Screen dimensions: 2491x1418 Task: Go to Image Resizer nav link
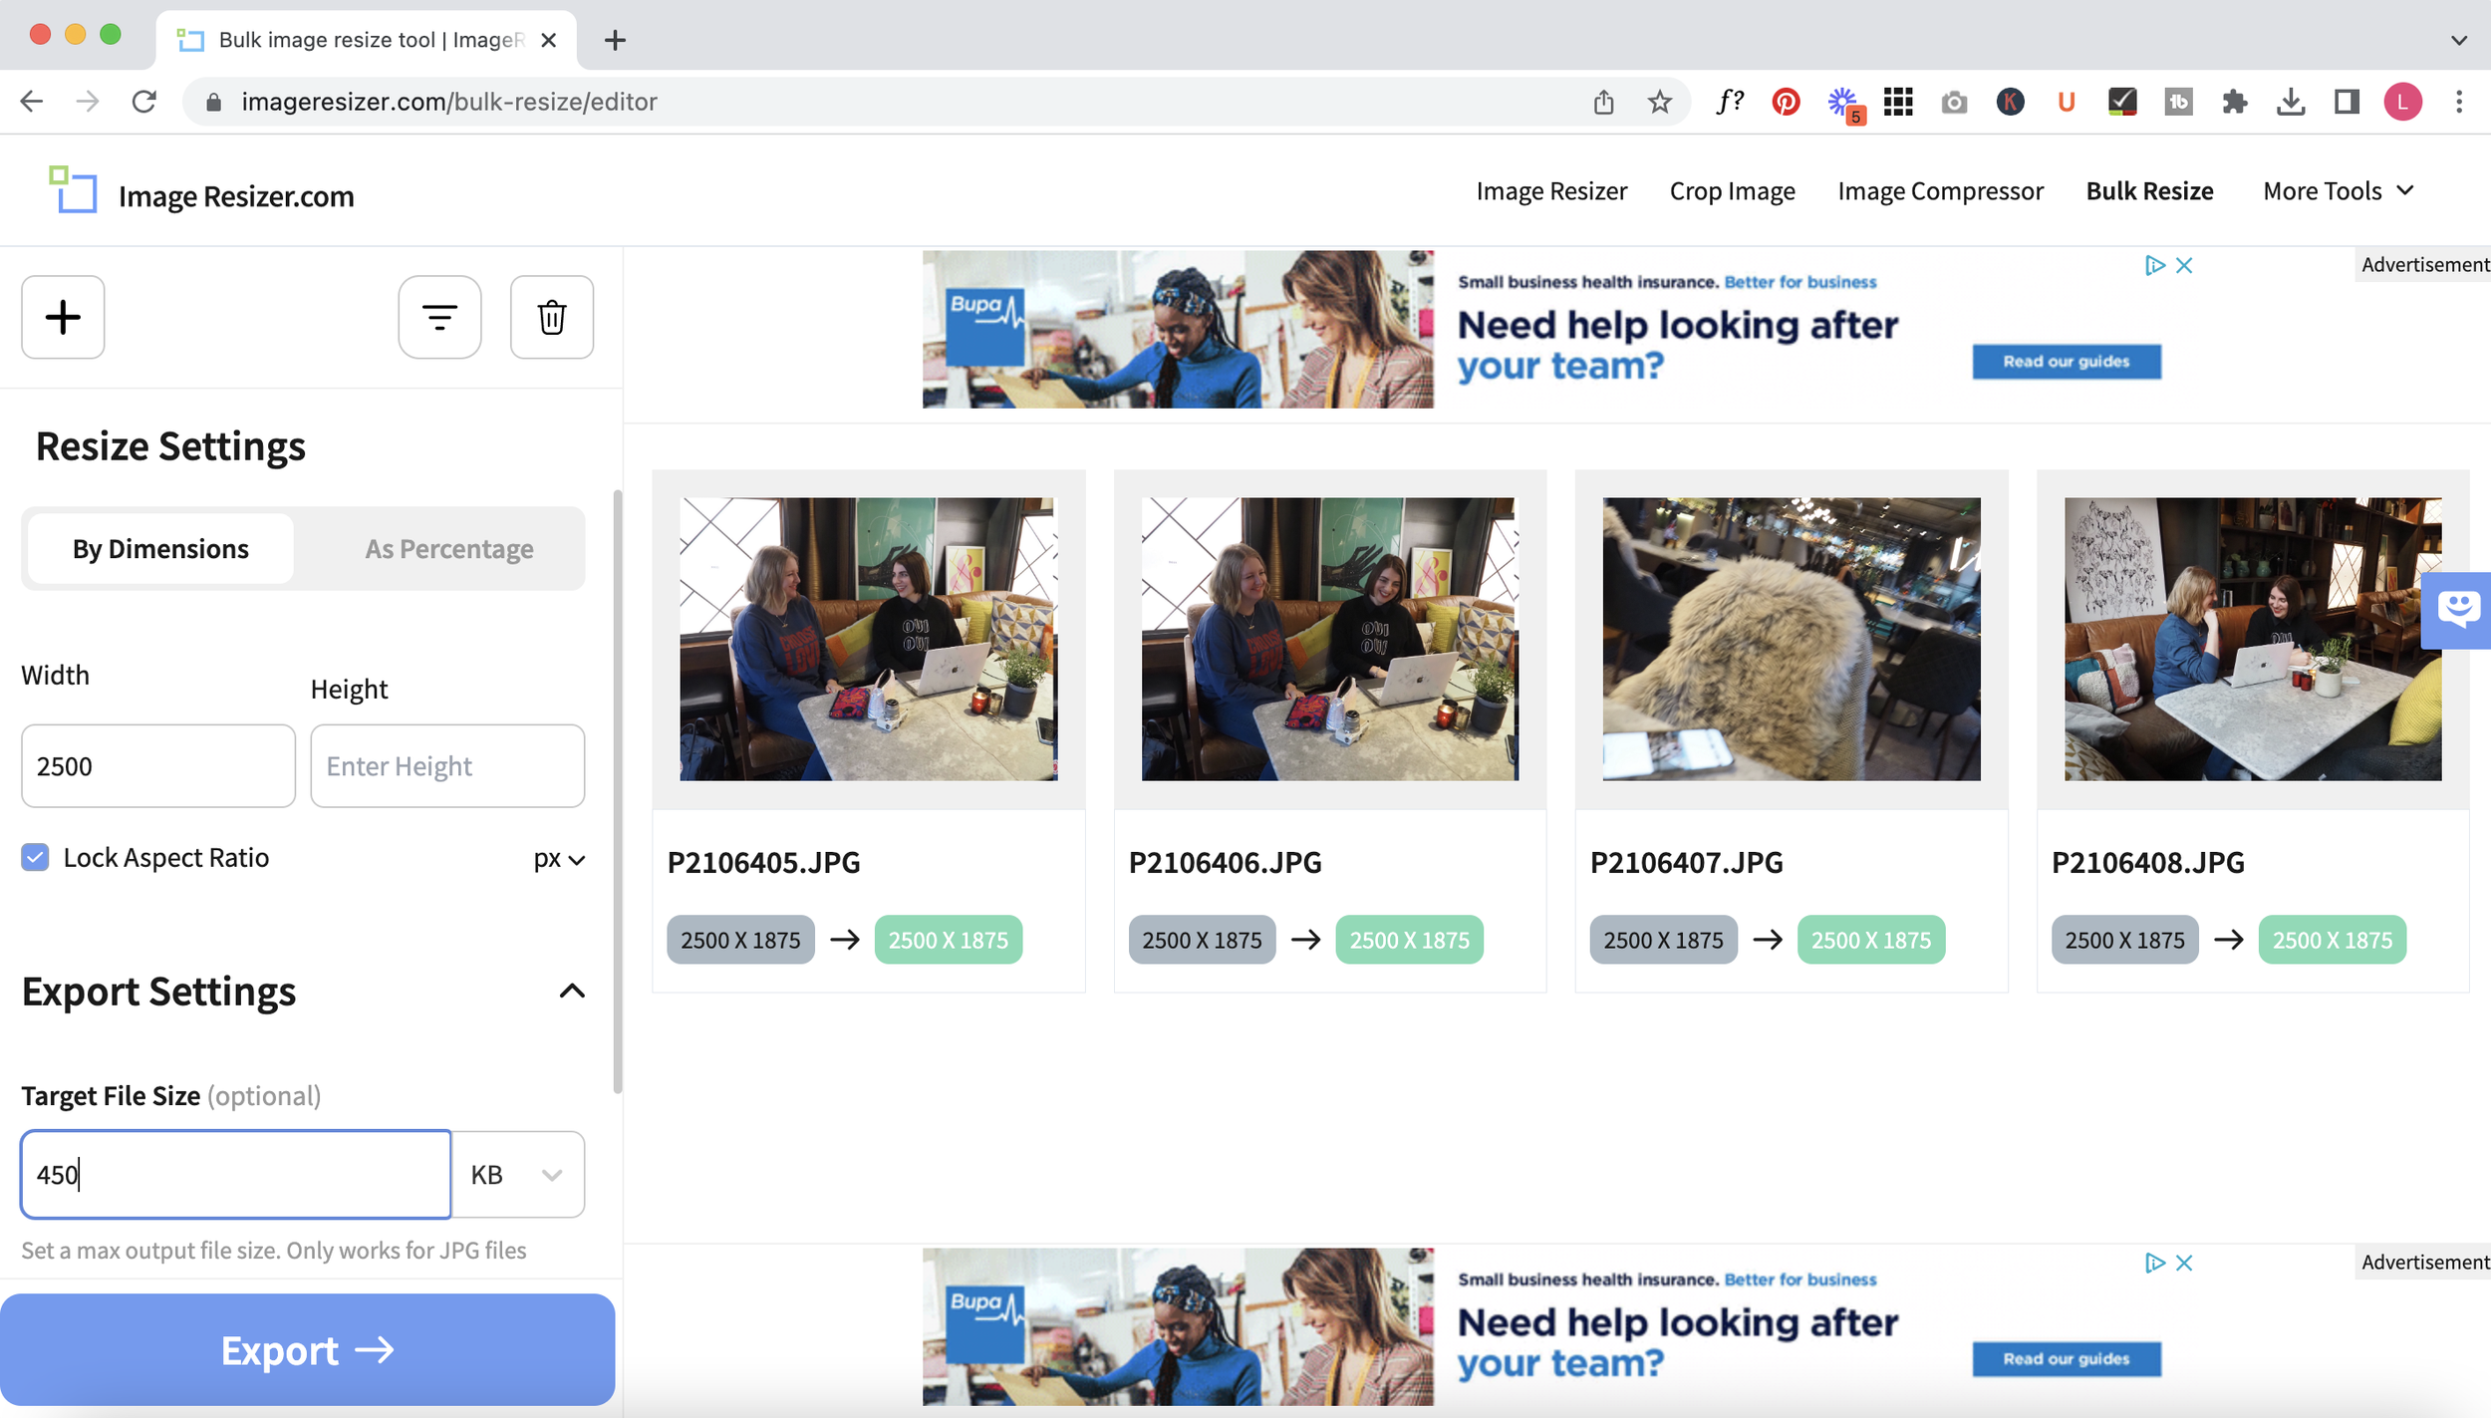[x=1551, y=190]
